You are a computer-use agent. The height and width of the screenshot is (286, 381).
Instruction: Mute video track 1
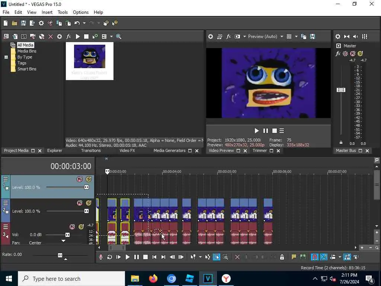80,179
